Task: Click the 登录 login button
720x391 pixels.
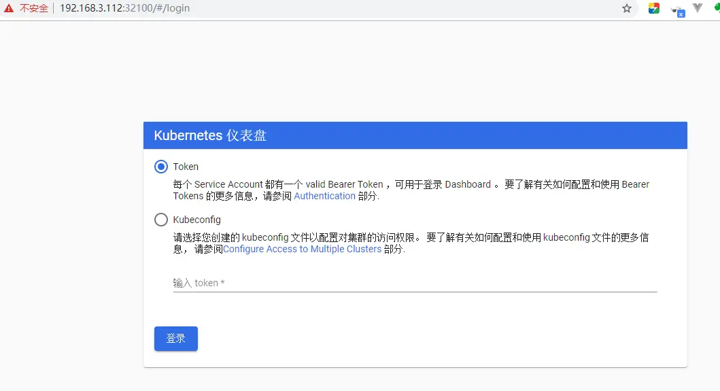Action: (176, 339)
